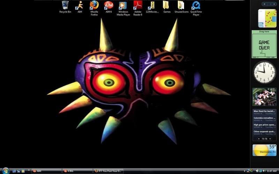Click the Switch Between Windows quick launch icon
Screen dimensions: 279x174
pos(18,171)
